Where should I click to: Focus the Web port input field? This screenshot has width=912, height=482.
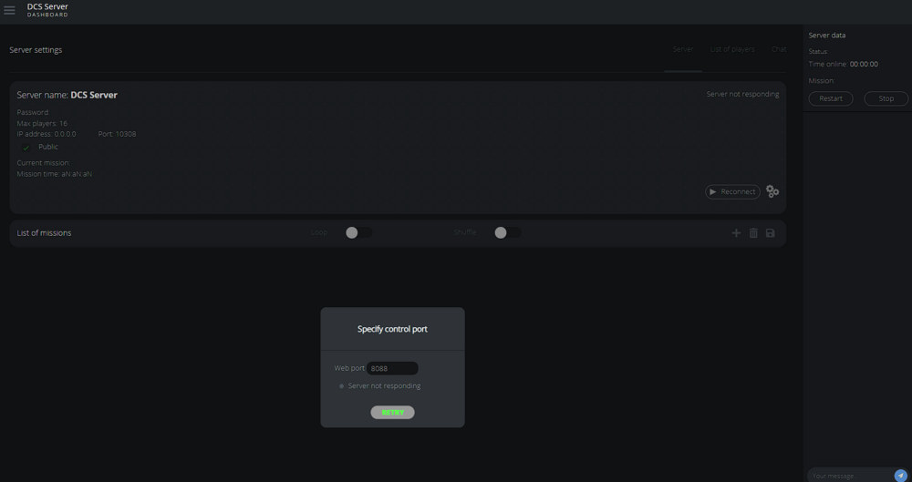click(x=392, y=368)
